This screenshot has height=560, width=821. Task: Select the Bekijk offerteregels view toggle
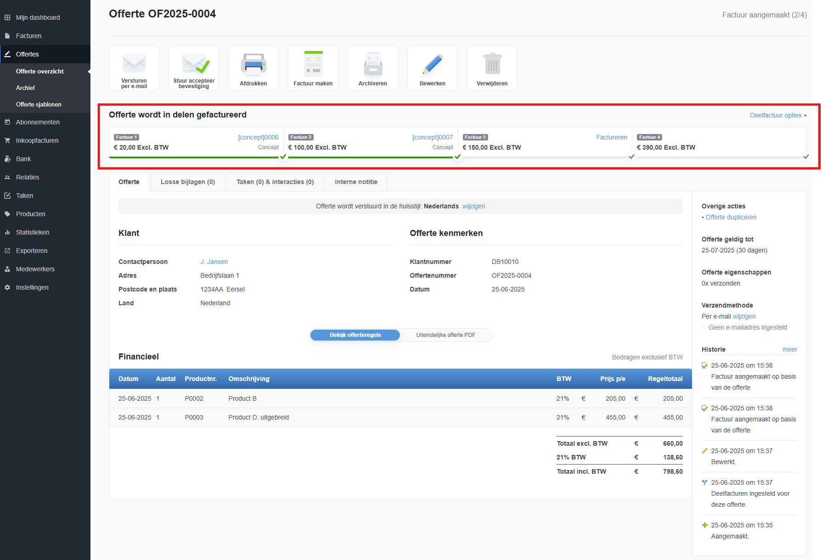[355, 335]
